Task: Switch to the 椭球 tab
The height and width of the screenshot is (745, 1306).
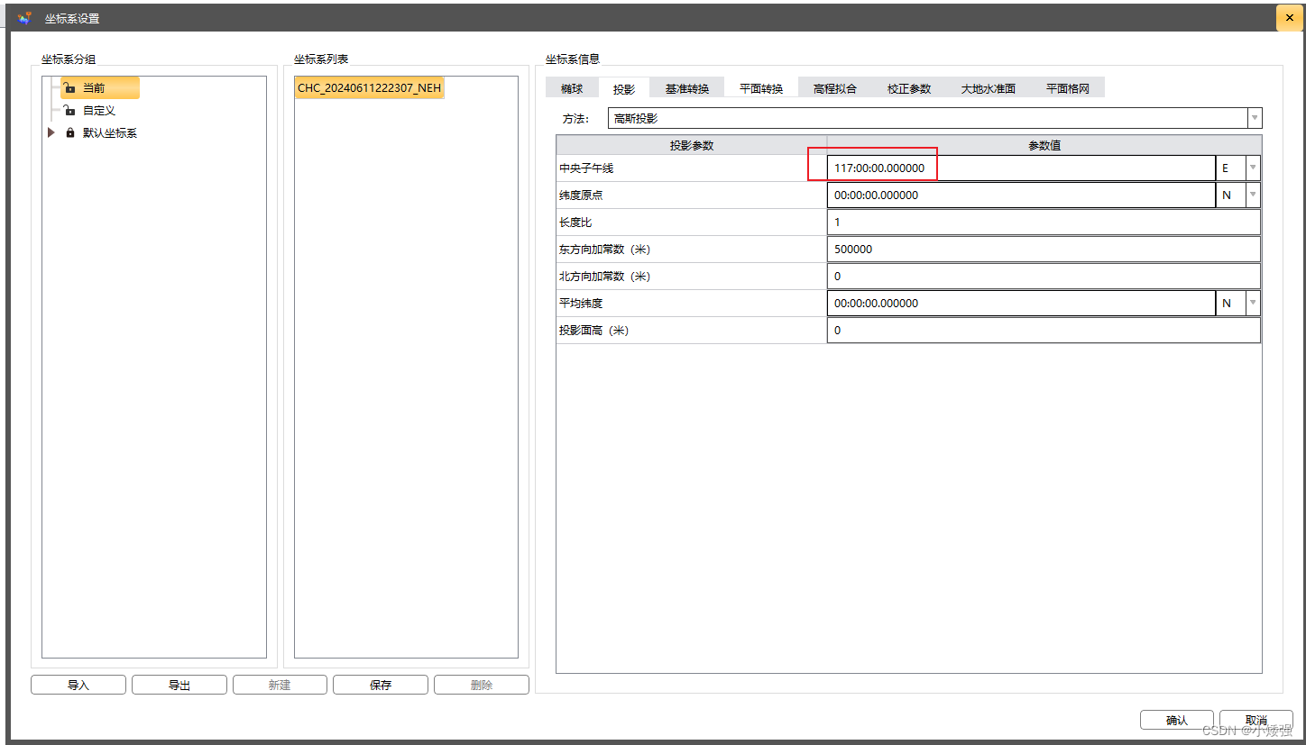Action: click(571, 87)
